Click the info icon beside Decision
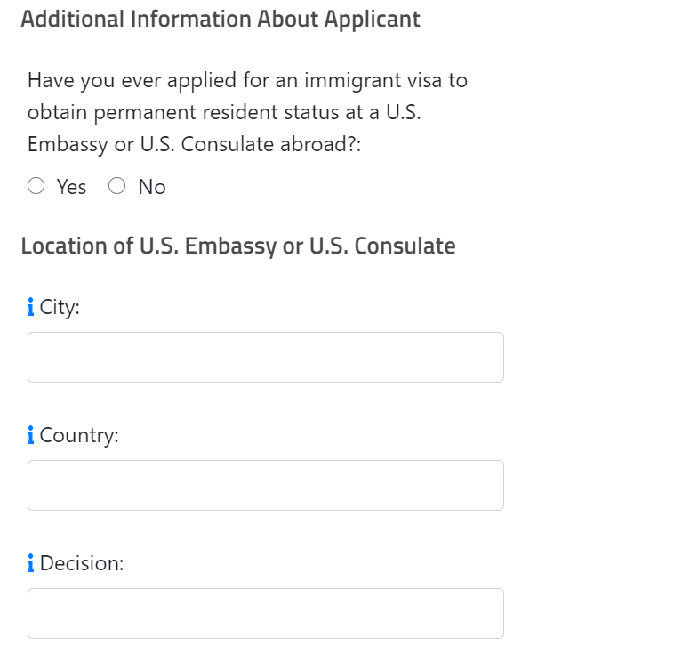 (30, 563)
